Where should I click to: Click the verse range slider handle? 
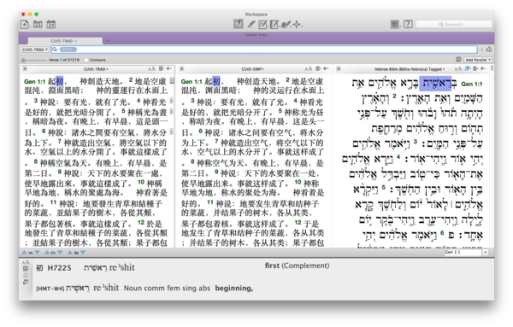[23, 60]
